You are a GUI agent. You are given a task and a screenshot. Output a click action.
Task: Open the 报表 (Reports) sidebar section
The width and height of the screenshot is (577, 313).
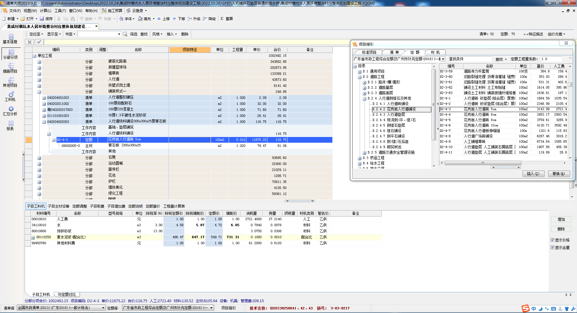pyautogui.click(x=10, y=126)
